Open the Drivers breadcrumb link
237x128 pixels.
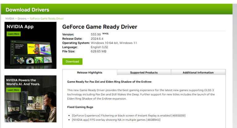coord(22,19)
